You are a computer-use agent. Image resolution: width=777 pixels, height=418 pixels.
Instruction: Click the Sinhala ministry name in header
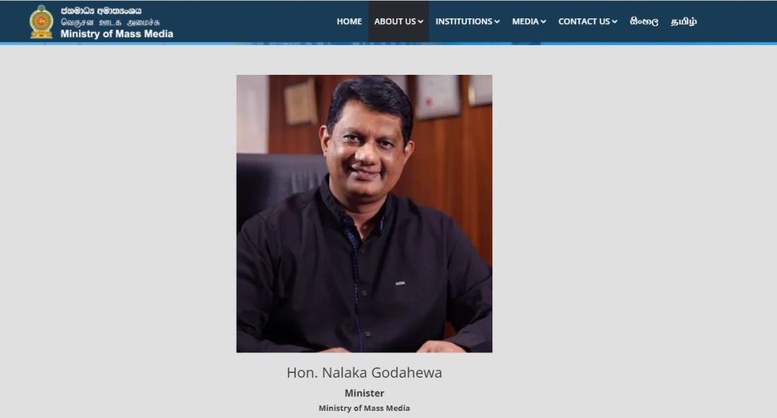pyautogui.click(x=101, y=11)
